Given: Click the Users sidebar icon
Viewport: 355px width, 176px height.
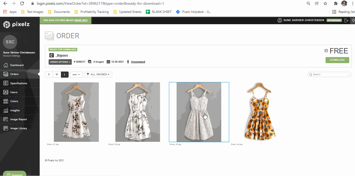Looking at the screenshot, I should [x=6, y=92].
